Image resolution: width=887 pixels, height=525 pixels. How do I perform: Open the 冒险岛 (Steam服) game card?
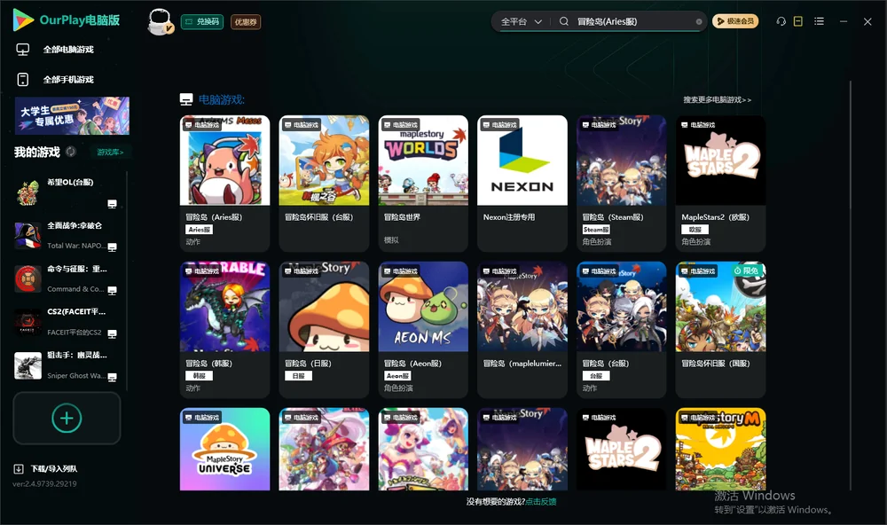(x=622, y=184)
